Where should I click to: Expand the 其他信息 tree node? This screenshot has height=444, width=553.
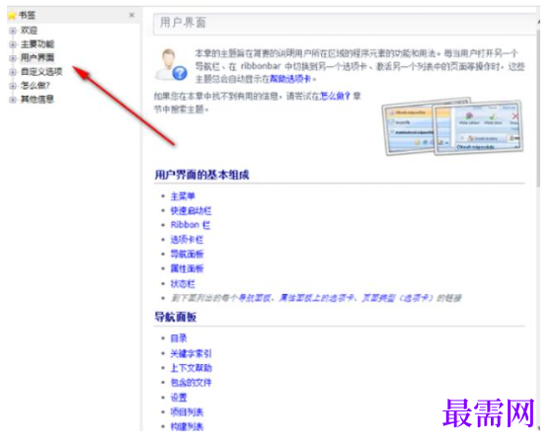pyautogui.click(x=13, y=100)
